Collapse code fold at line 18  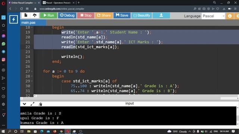(32, 28)
